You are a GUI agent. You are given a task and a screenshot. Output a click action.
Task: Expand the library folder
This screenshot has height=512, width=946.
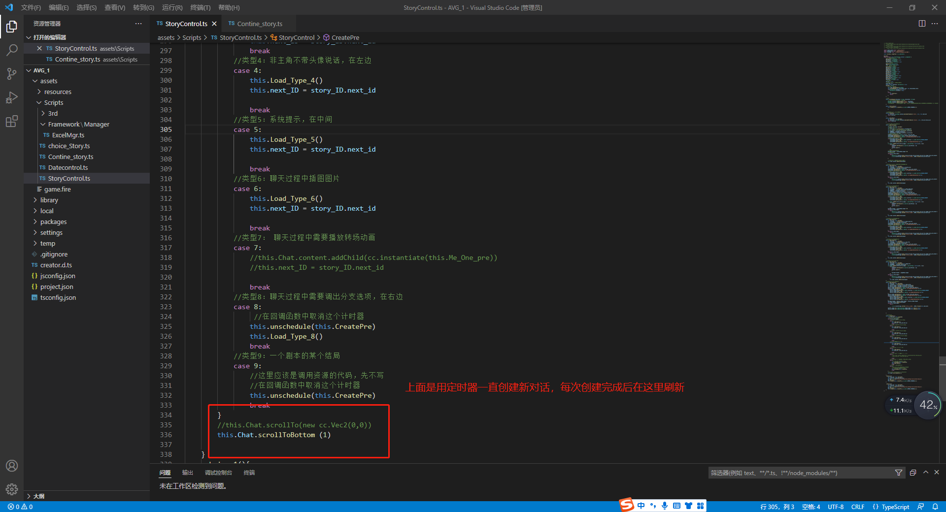click(x=35, y=200)
